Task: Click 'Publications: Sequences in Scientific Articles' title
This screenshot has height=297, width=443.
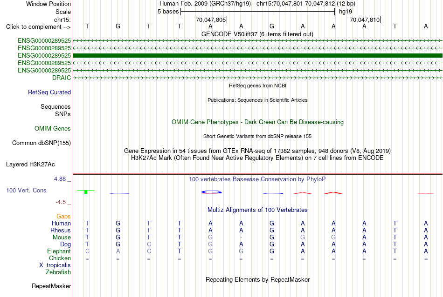Action: click(x=257, y=100)
